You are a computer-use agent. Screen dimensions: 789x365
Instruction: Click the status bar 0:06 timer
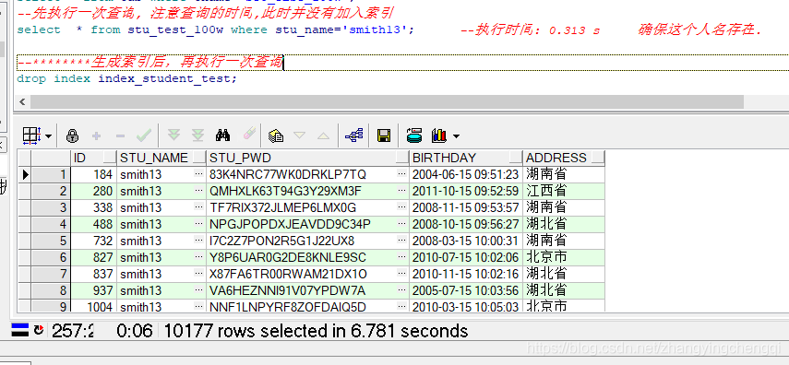[x=135, y=331]
